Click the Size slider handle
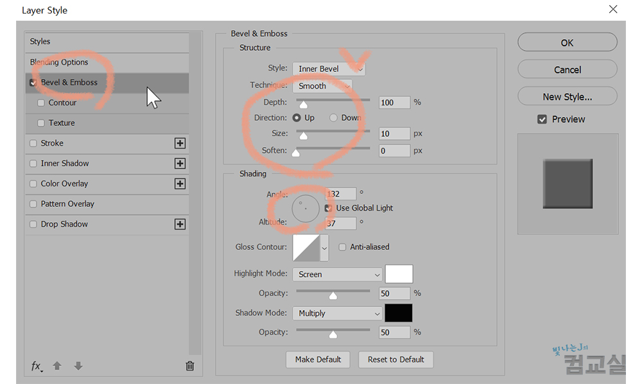The image size is (642, 384). pos(304,135)
